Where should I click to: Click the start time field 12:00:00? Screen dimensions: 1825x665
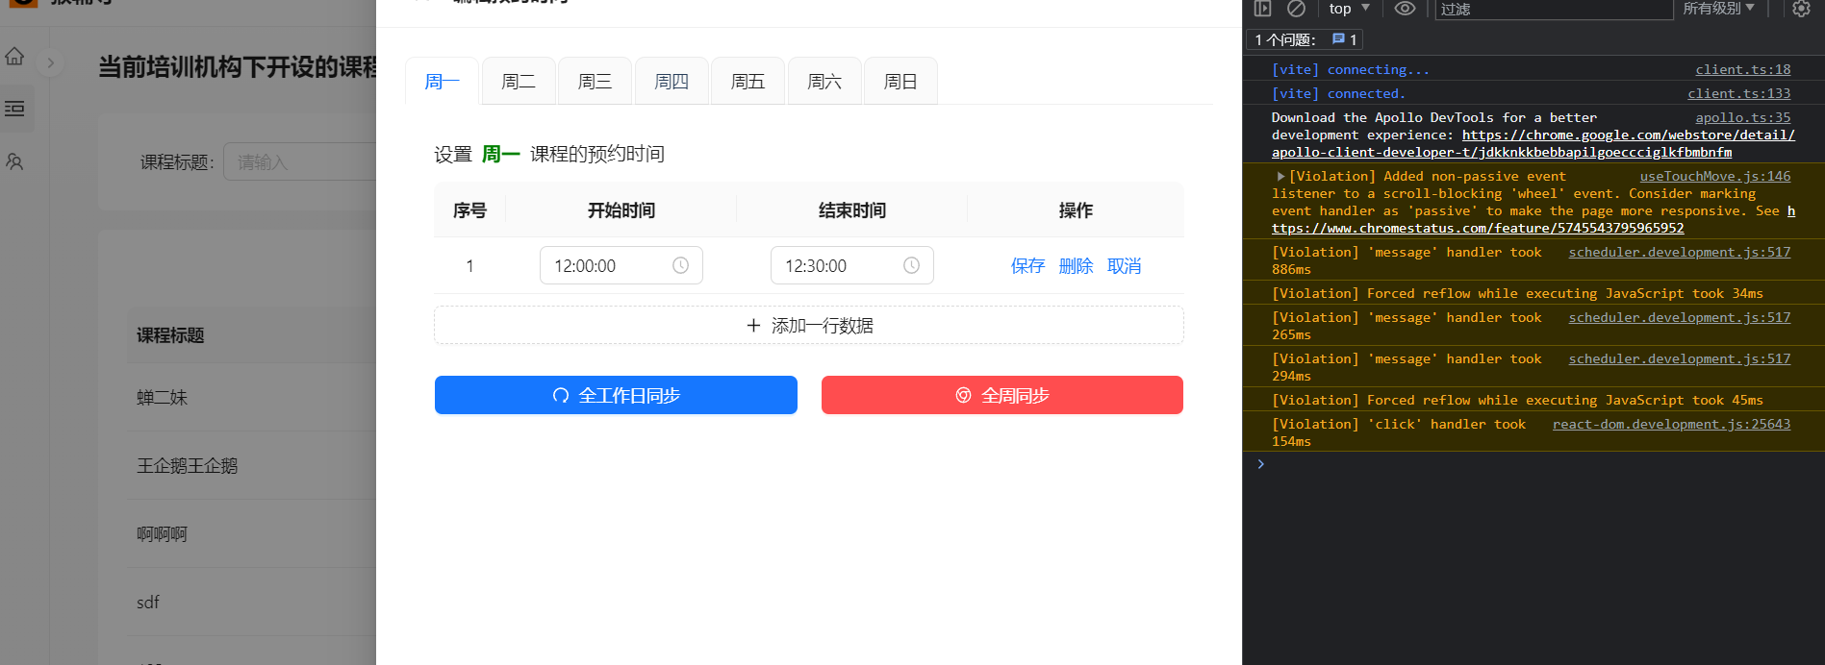[621, 265]
